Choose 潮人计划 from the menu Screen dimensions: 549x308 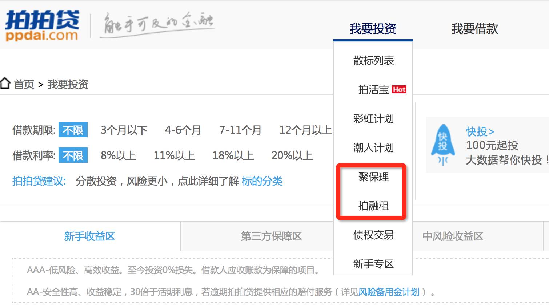(x=373, y=147)
